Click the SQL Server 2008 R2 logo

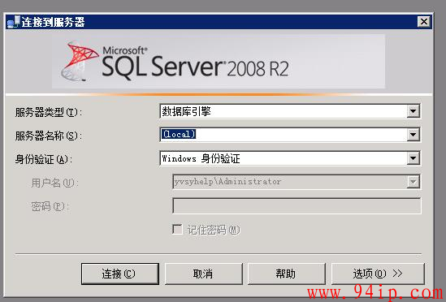coord(175,63)
